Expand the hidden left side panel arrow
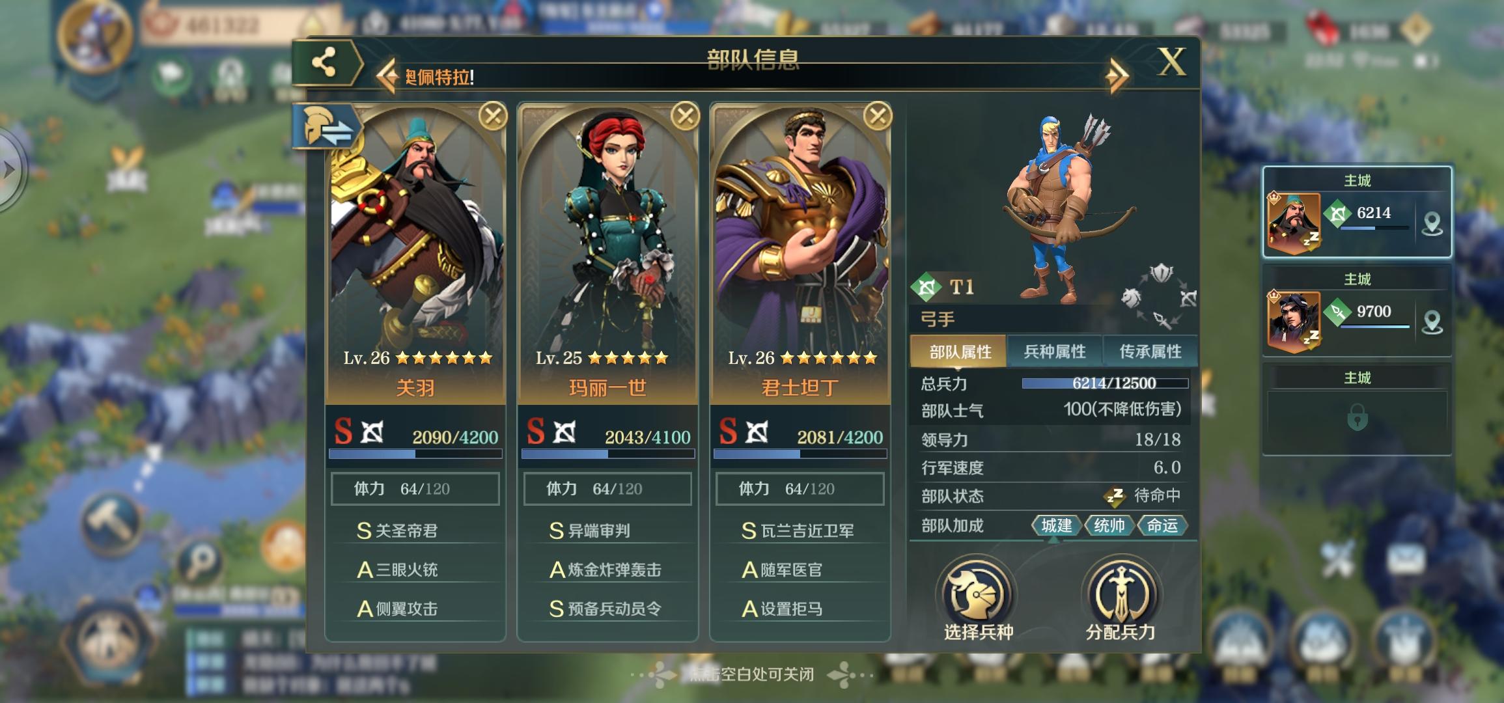This screenshot has width=1504, height=703. [10, 171]
